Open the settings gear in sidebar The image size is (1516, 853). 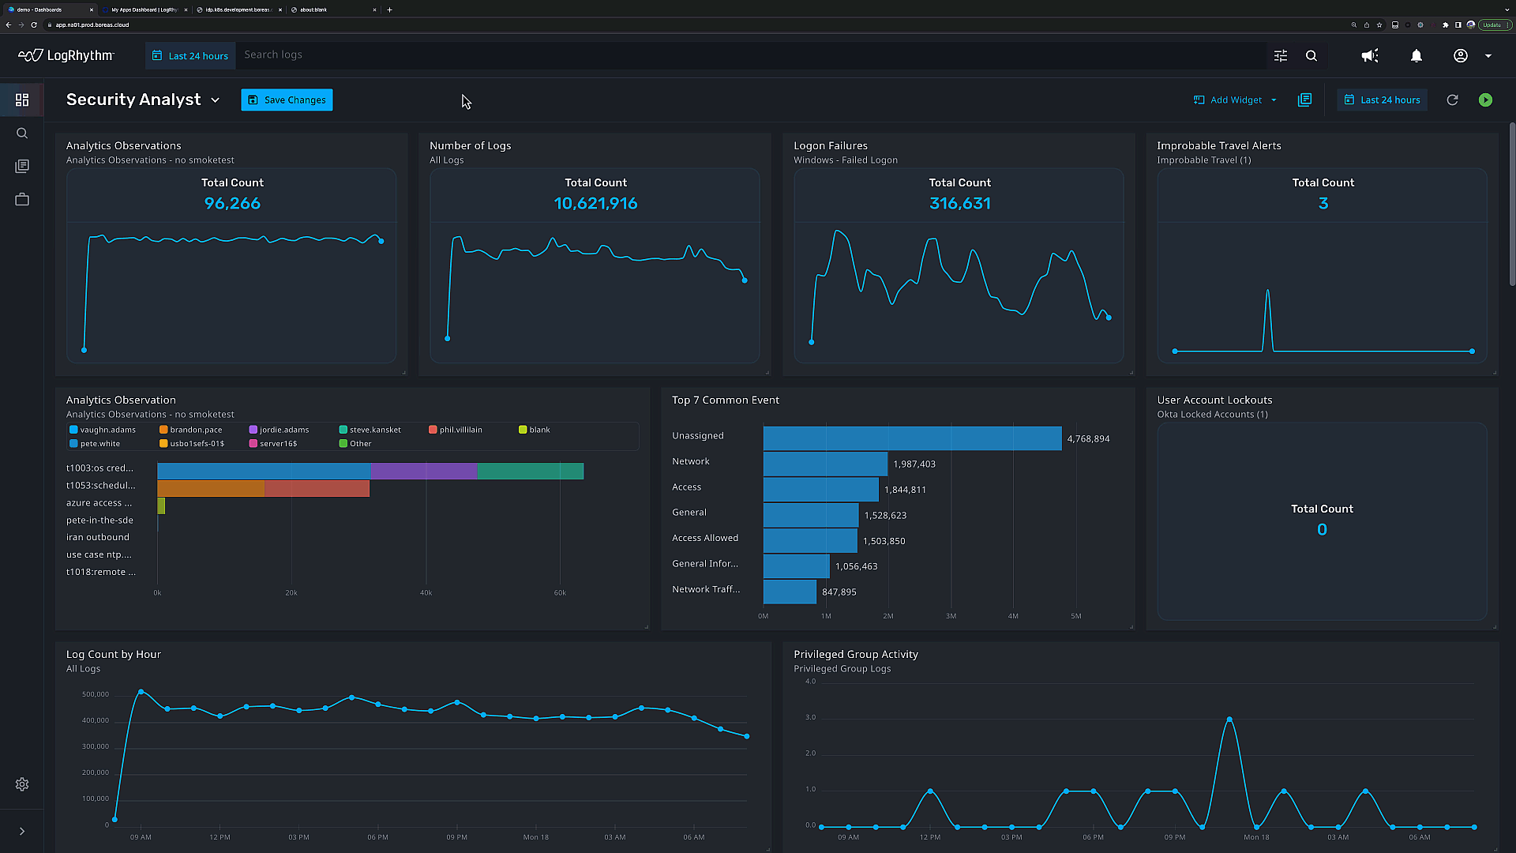click(22, 784)
